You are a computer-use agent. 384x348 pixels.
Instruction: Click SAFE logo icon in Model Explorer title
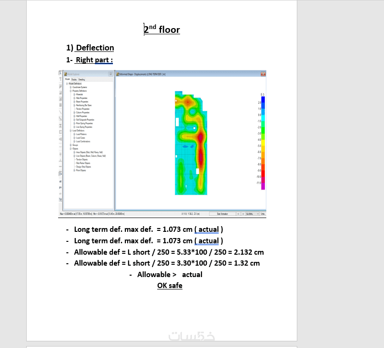(x=66, y=74)
